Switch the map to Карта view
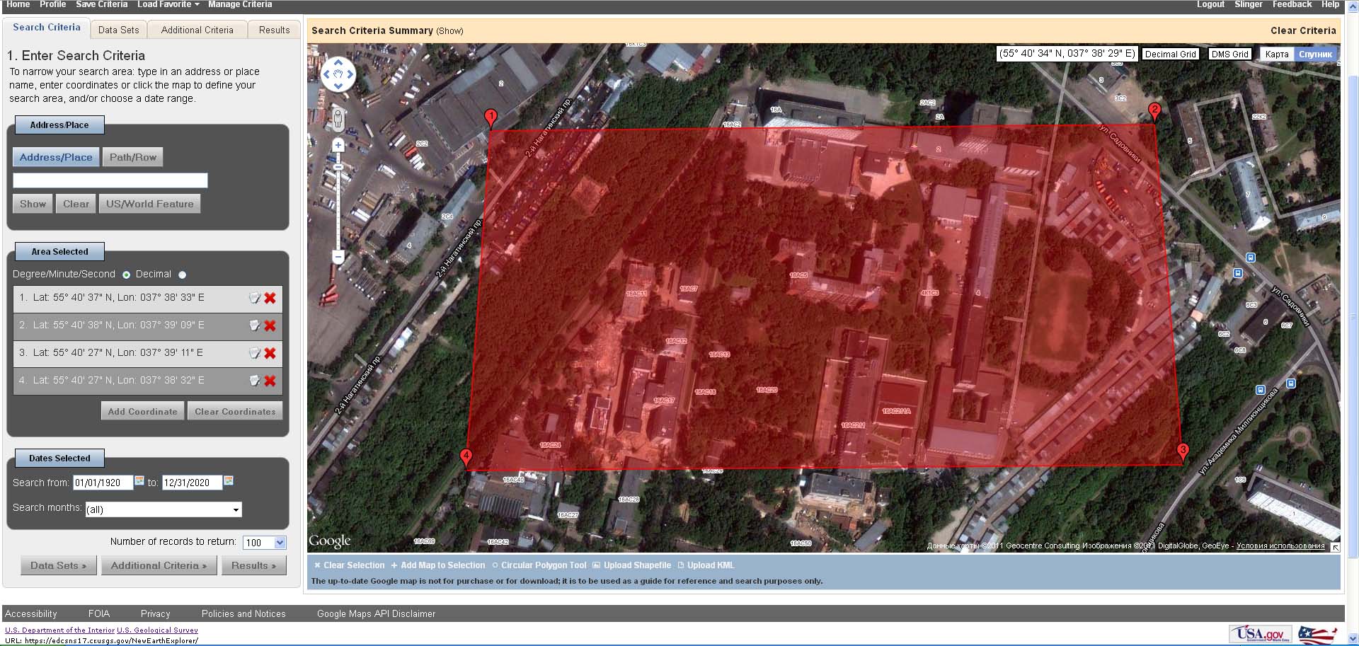Screen dimensions: 1359x646 pyautogui.click(x=1276, y=54)
